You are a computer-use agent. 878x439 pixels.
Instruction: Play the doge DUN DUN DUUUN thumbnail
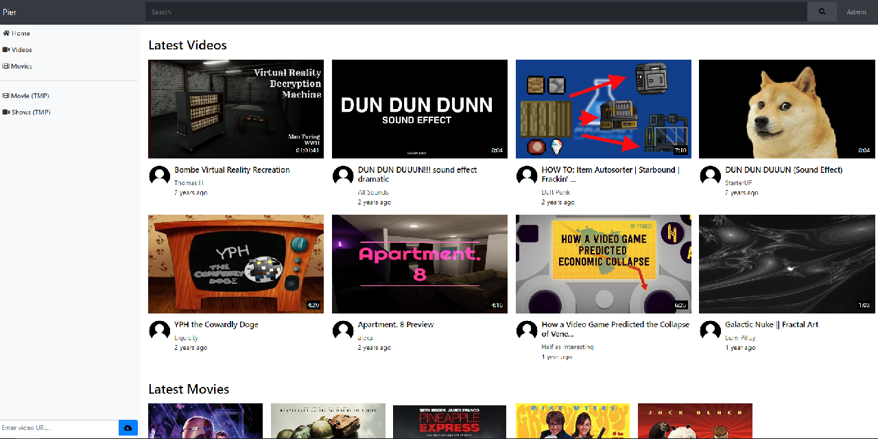[787, 108]
